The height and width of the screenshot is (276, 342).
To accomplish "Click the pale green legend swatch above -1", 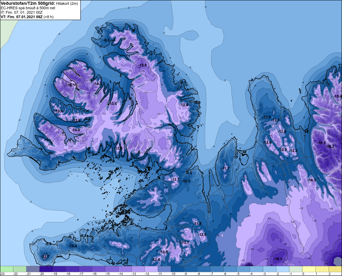I will (x=296, y=269).
